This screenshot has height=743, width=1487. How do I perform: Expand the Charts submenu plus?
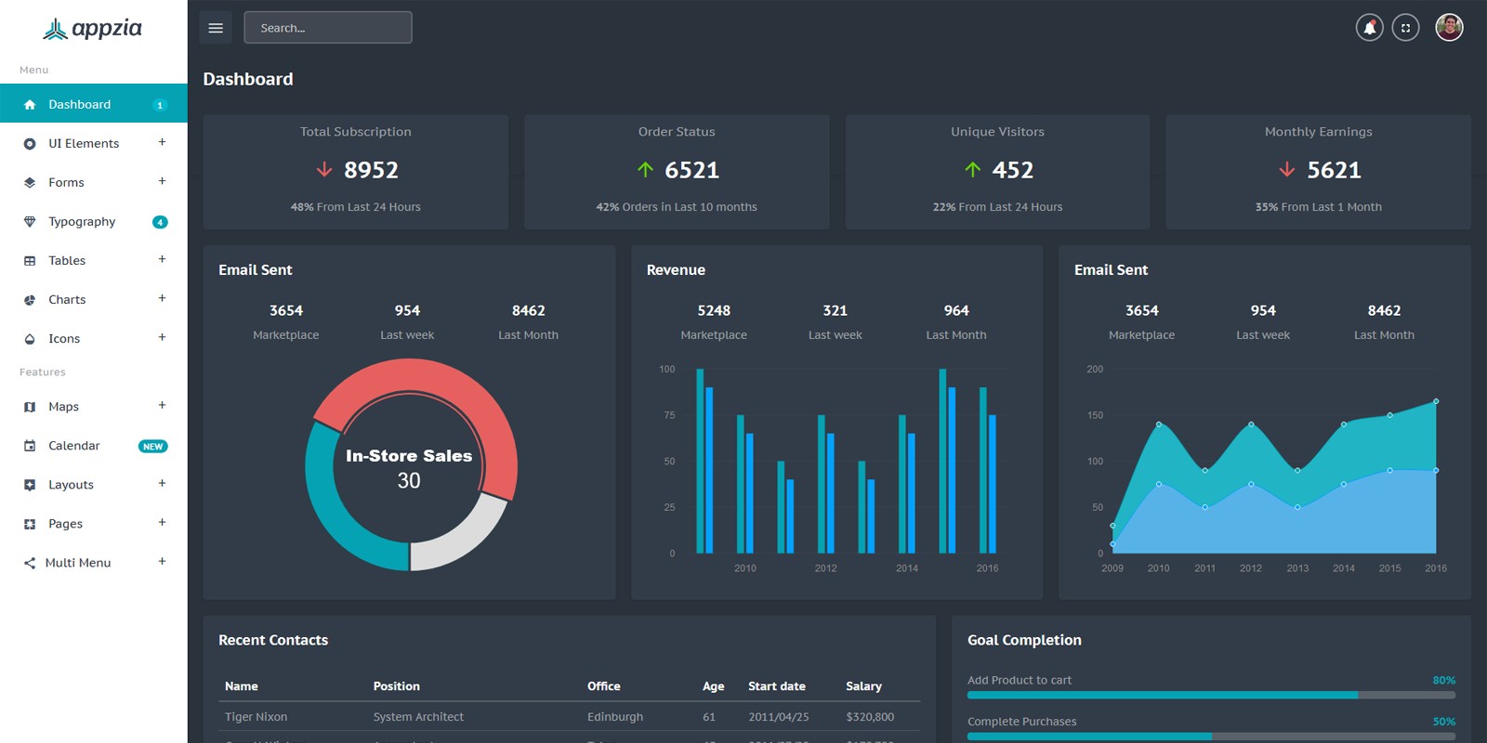[x=162, y=298]
